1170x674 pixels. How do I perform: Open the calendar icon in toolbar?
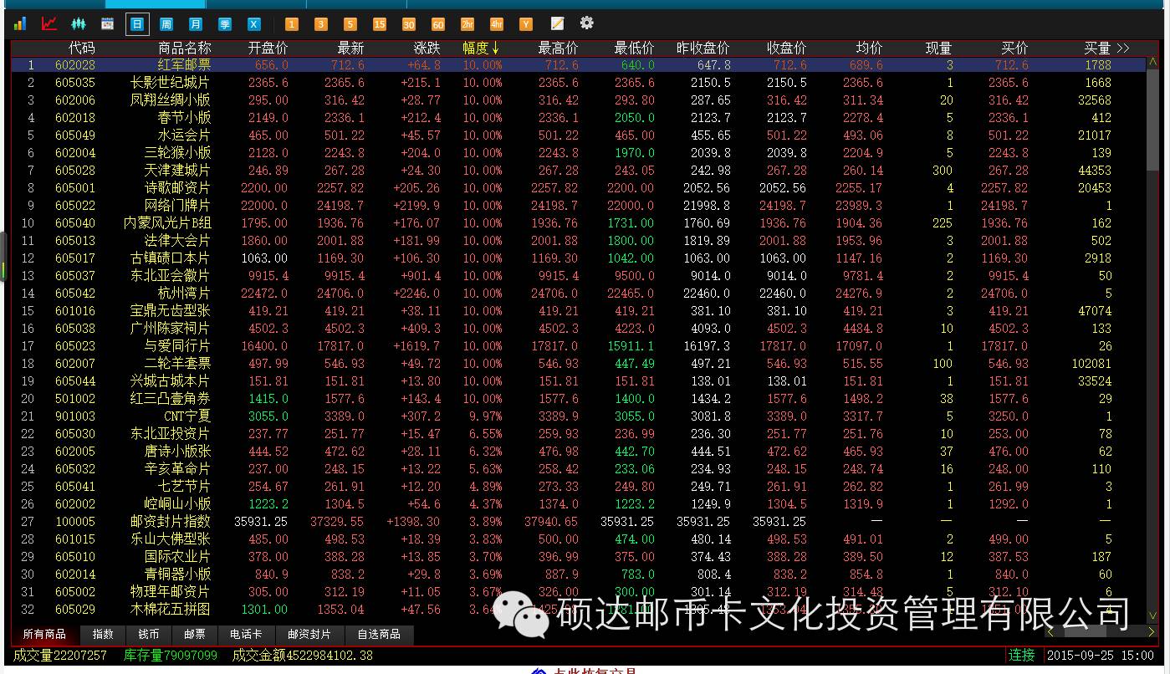tap(108, 23)
